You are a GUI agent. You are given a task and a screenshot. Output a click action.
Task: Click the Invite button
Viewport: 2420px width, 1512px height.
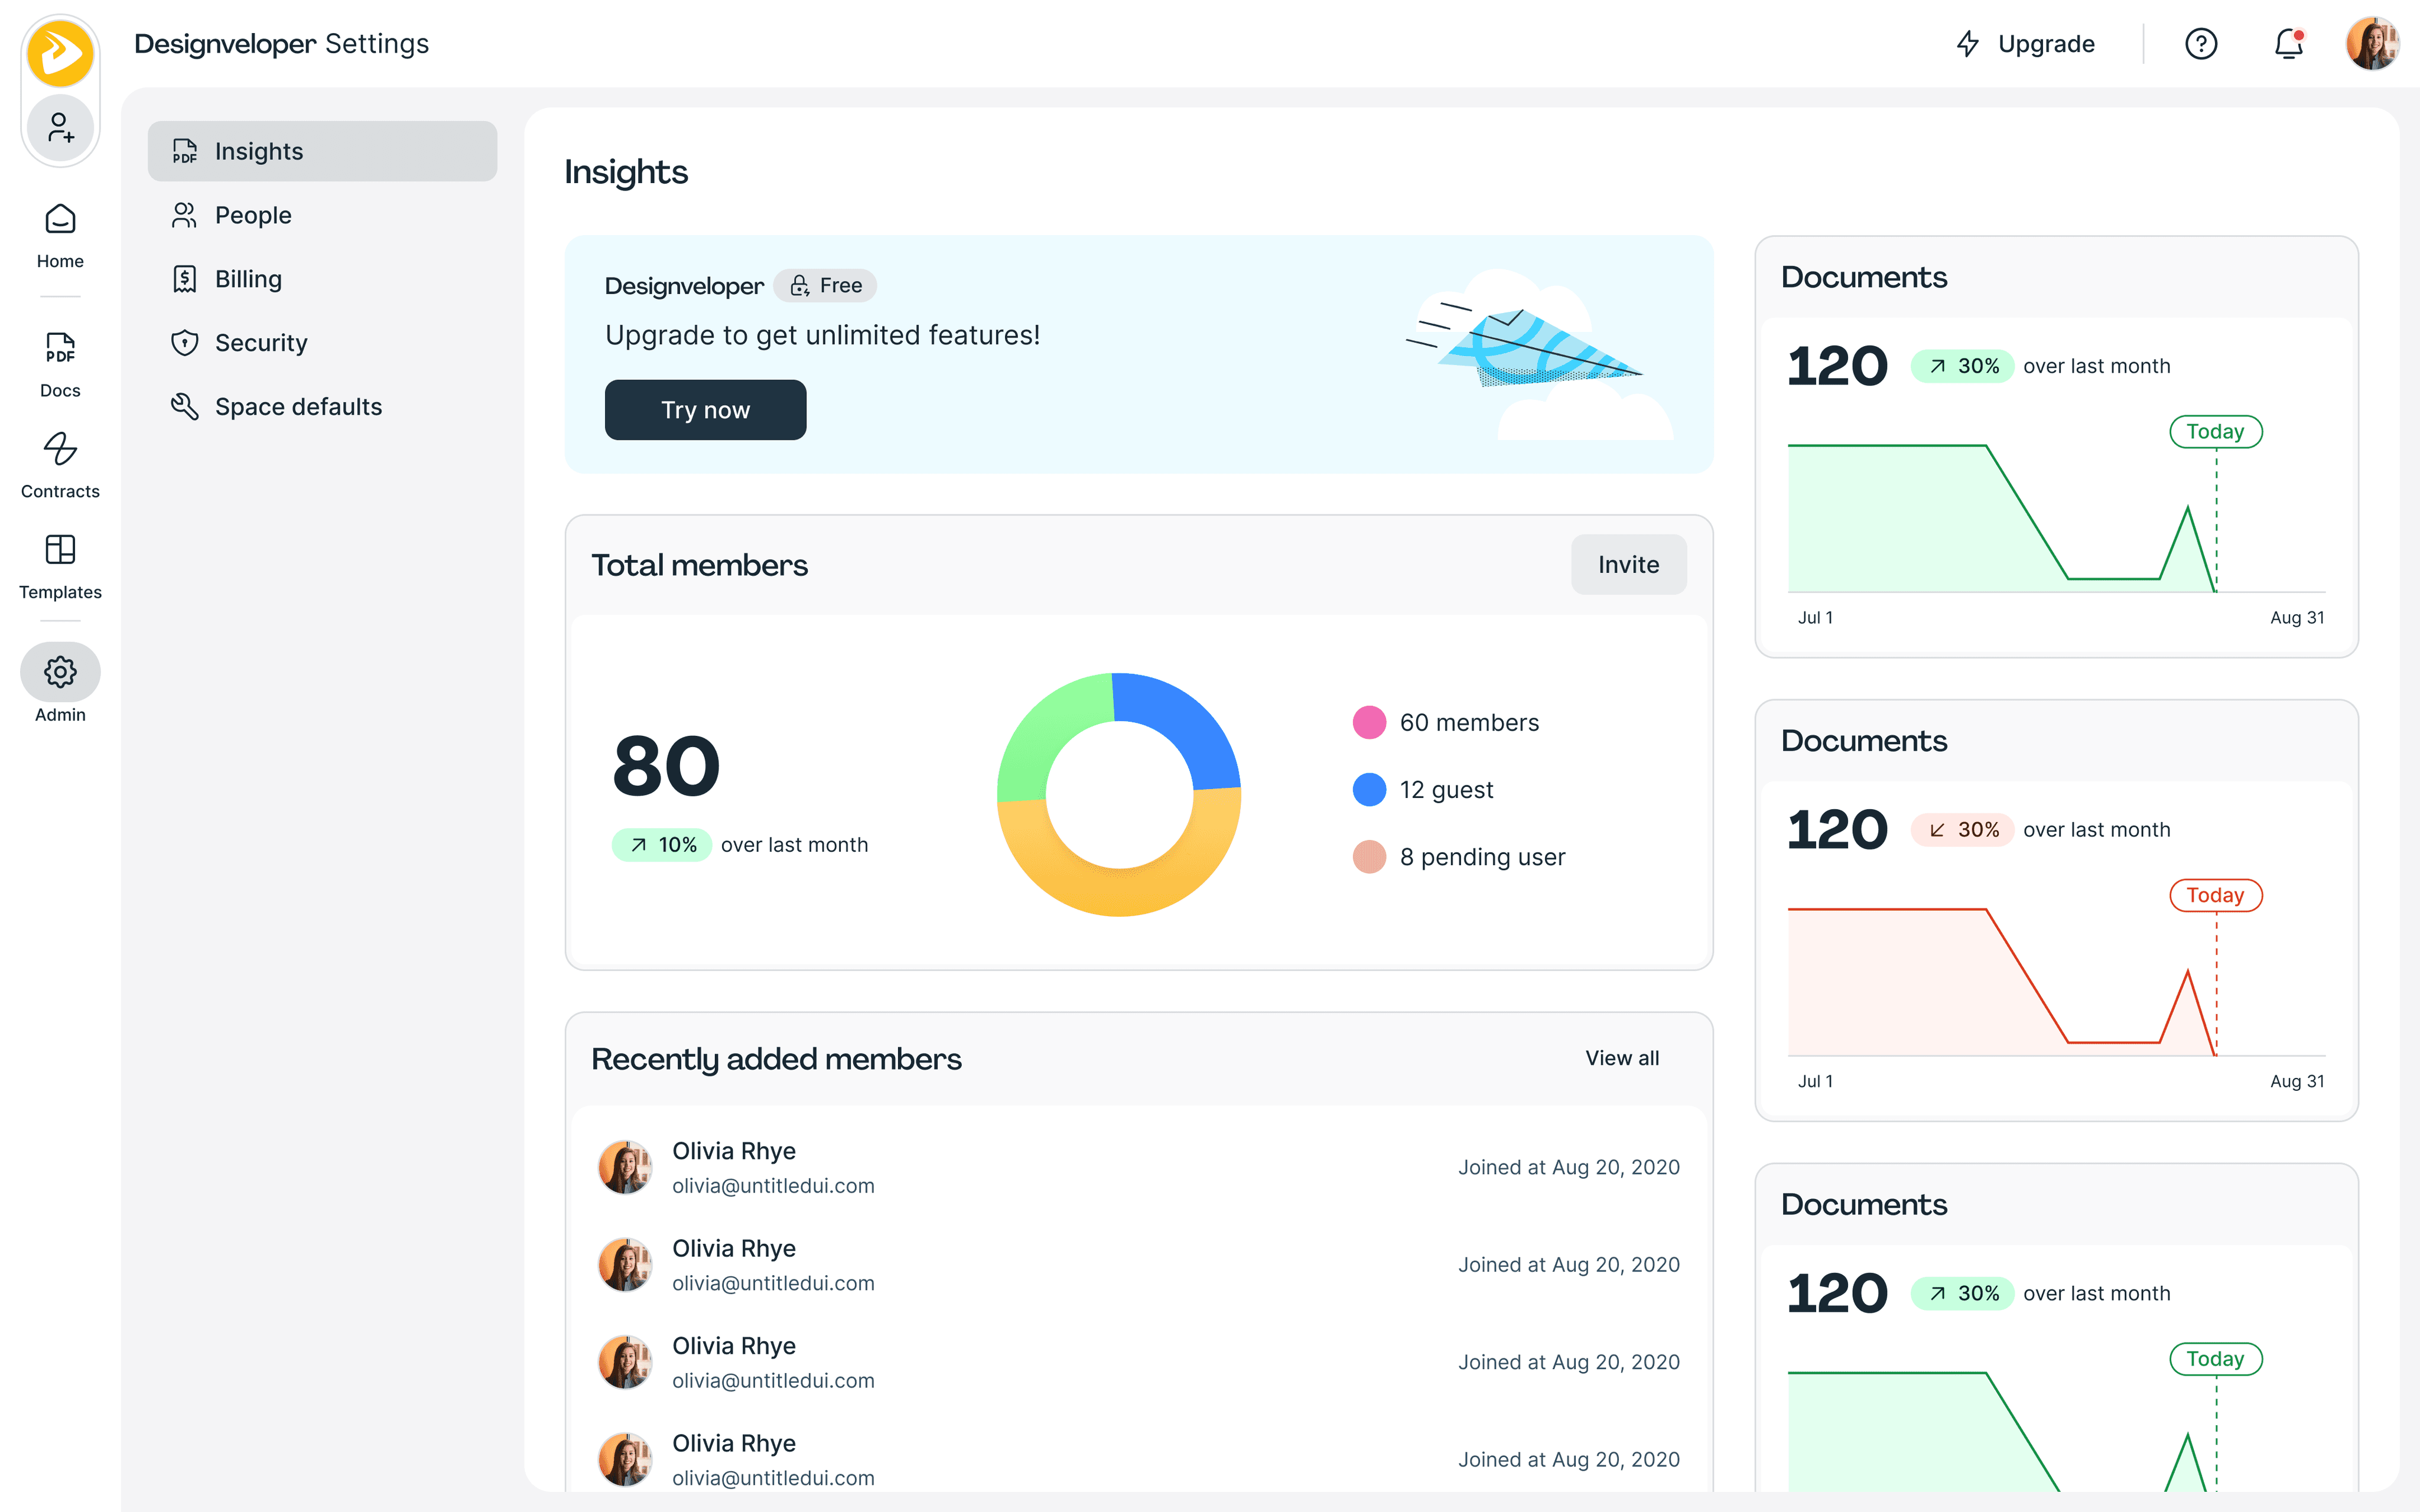1628,565
